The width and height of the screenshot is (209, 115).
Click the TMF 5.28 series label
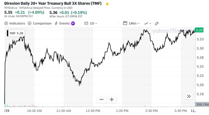tap(16, 33)
